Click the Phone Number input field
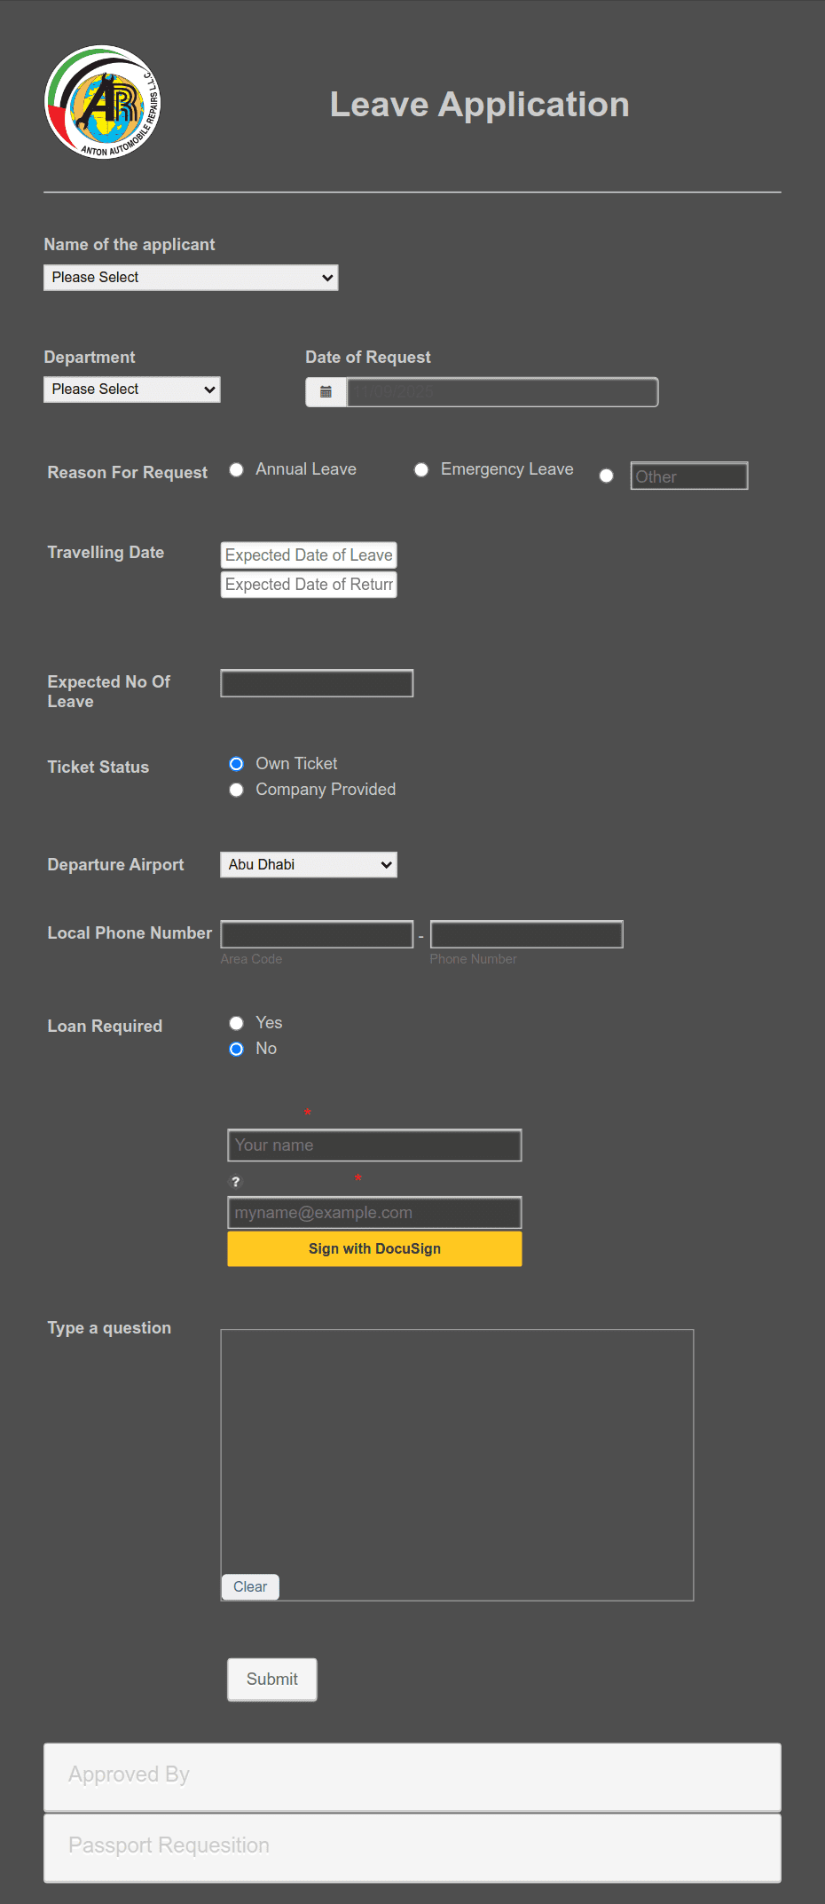825x1904 pixels. pyautogui.click(x=527, y=934)
